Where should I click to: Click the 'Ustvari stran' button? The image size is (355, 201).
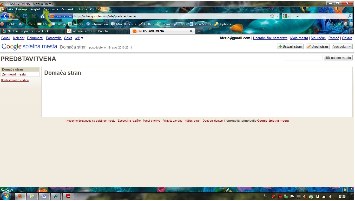pyautogui.click(x=290, y=47)
